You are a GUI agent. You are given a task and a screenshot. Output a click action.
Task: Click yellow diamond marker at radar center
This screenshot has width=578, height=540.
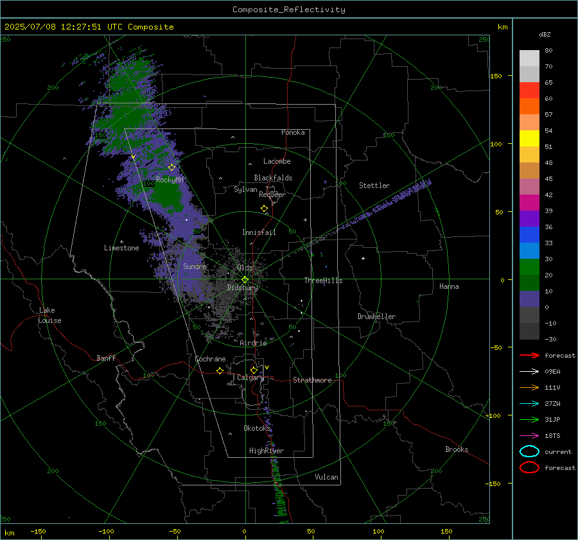[245, 280]
